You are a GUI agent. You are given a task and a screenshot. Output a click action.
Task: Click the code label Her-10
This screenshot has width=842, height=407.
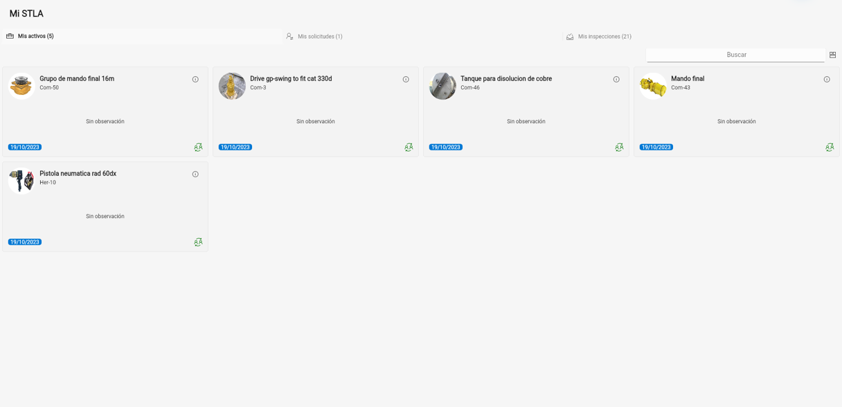(48, 183)
